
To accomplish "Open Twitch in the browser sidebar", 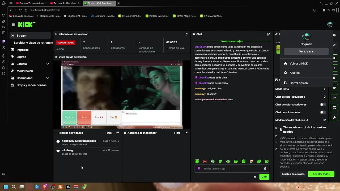I will pos(3,41).
